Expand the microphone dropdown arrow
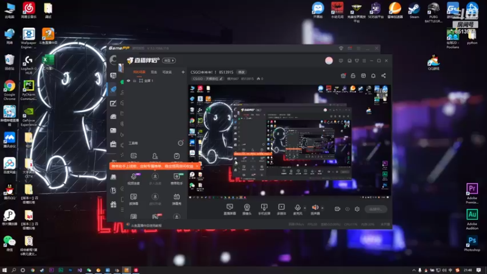 click(305, 208)
